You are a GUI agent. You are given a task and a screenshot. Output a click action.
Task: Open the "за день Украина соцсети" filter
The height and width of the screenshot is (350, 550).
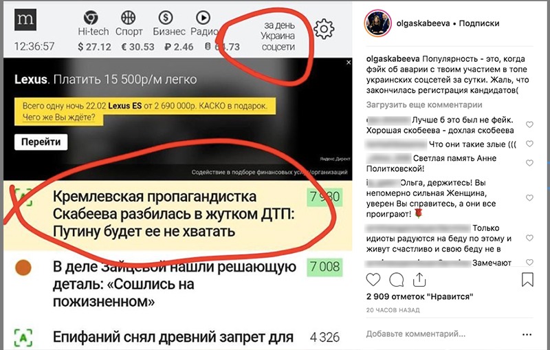tap(278, 36)
